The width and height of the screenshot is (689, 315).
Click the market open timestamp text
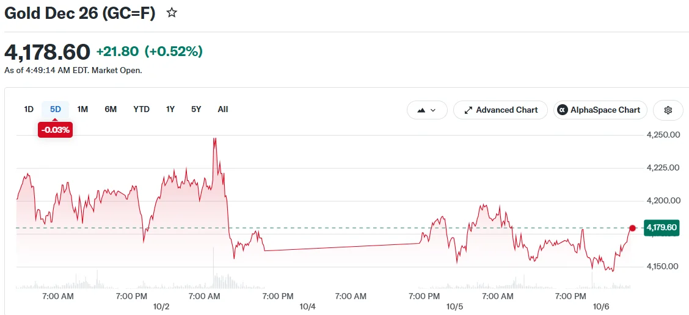73,70
